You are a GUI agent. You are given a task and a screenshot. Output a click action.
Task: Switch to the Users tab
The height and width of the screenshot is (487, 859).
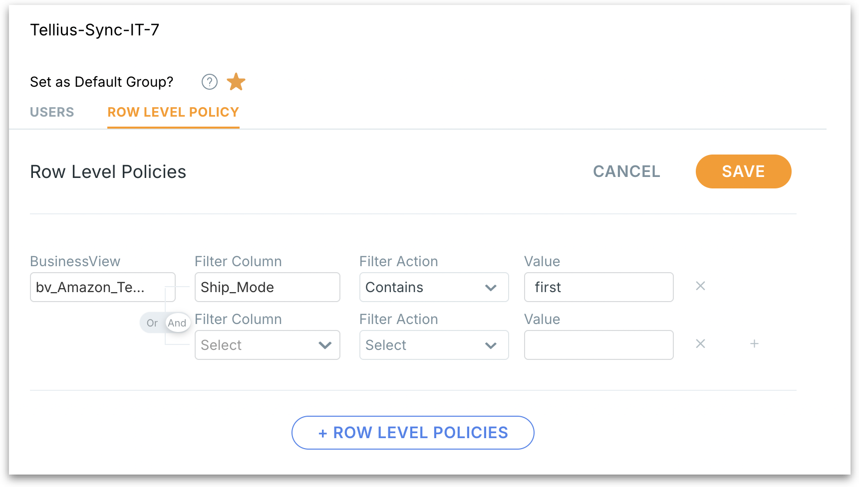point(52,112)
